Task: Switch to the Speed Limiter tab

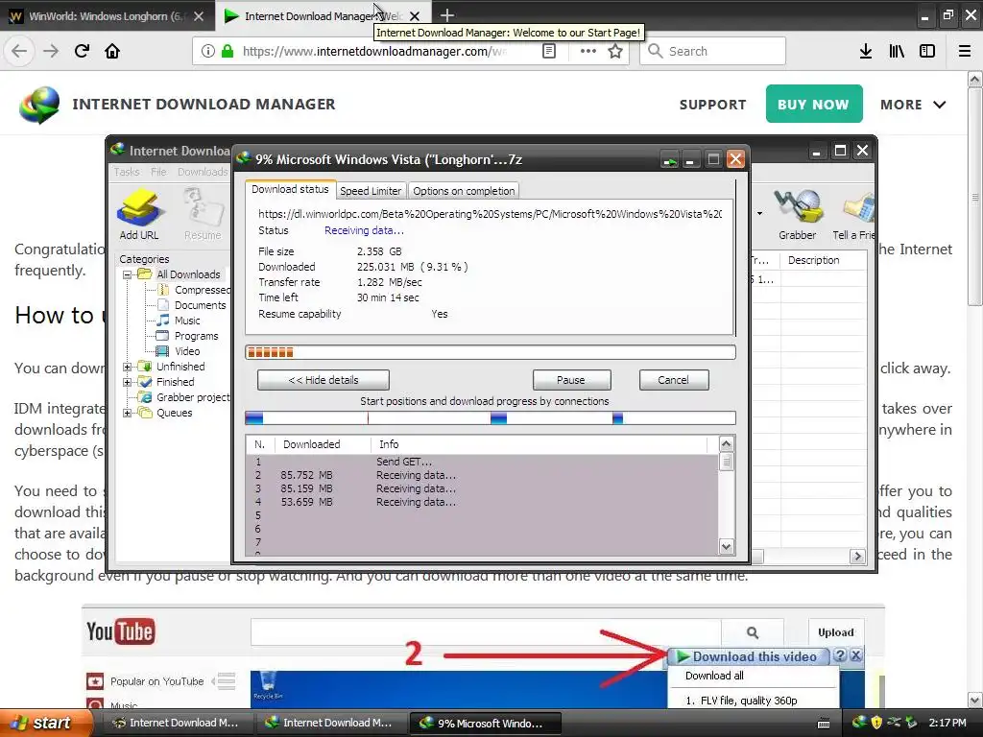Action: point(371,191)
